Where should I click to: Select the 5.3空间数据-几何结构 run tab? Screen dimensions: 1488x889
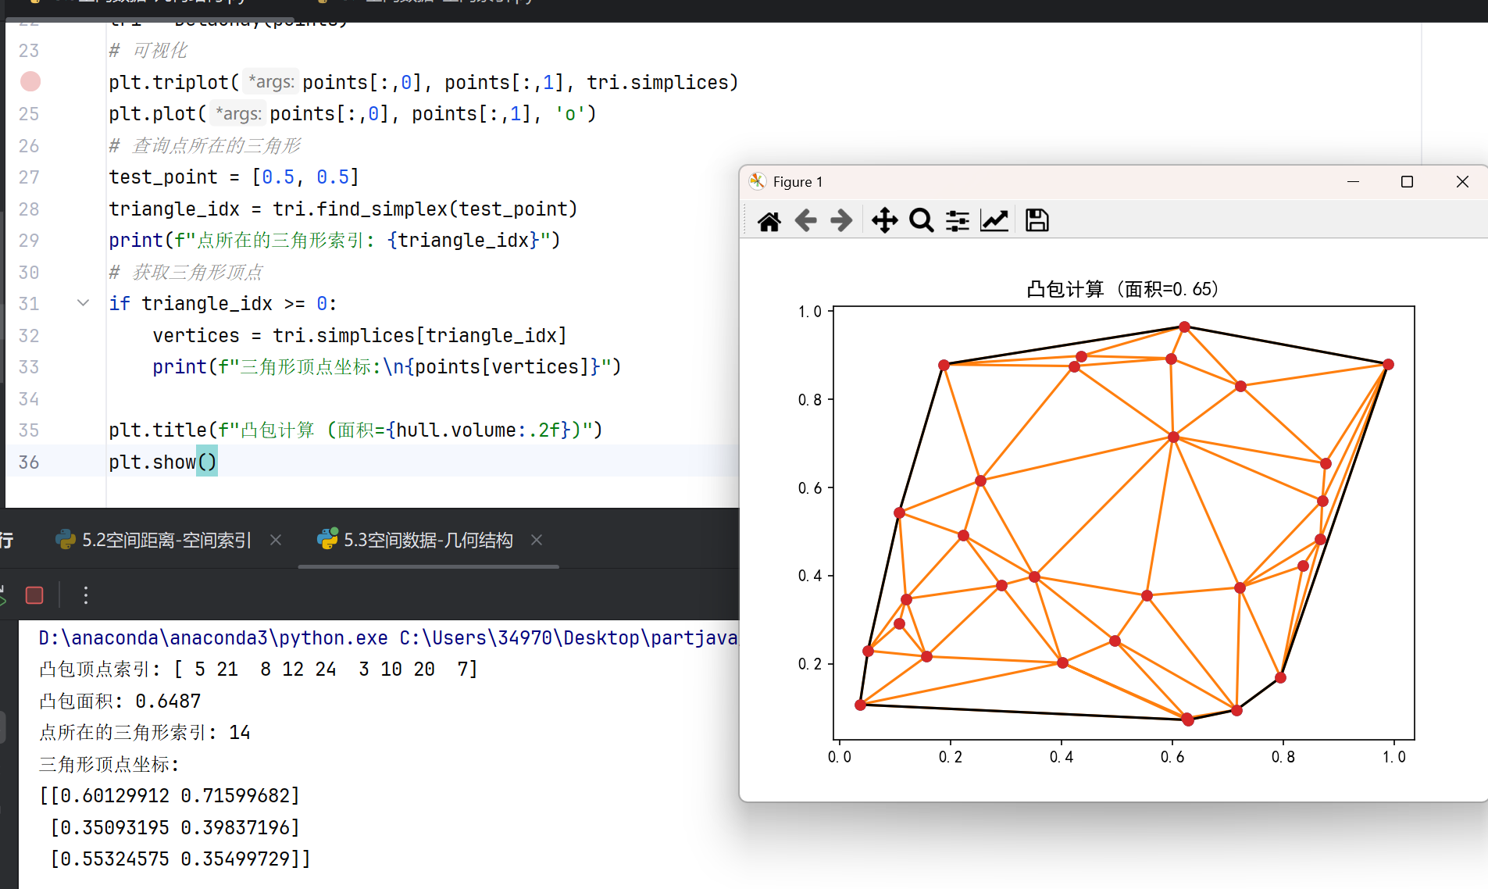[x=416, y=540]
